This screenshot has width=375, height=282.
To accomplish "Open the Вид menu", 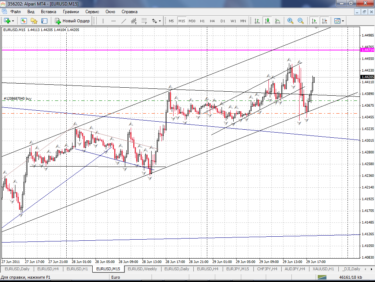I will click(31, 12).
